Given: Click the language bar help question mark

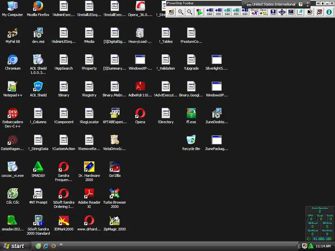Looking at the screenshot, I should tap(300, 4).
